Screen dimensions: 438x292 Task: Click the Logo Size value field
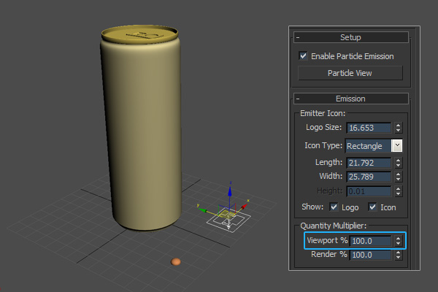(369, 128)
